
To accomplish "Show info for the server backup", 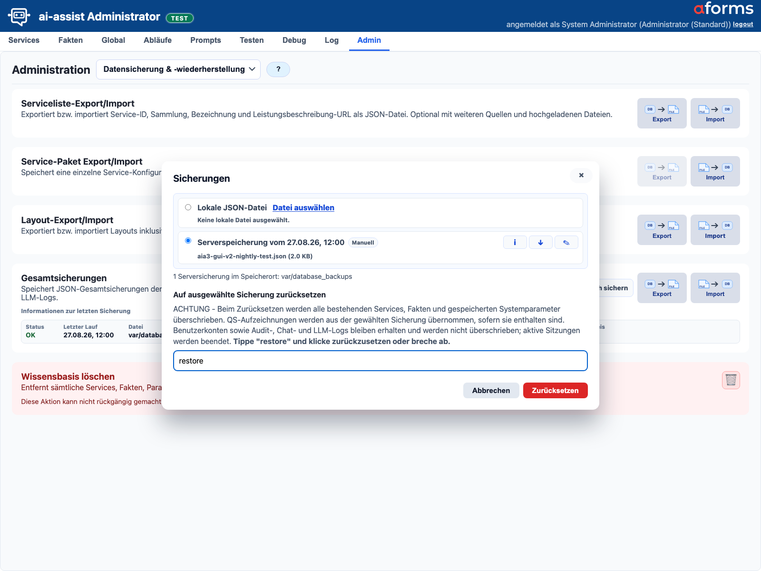I will coord(515,242).
